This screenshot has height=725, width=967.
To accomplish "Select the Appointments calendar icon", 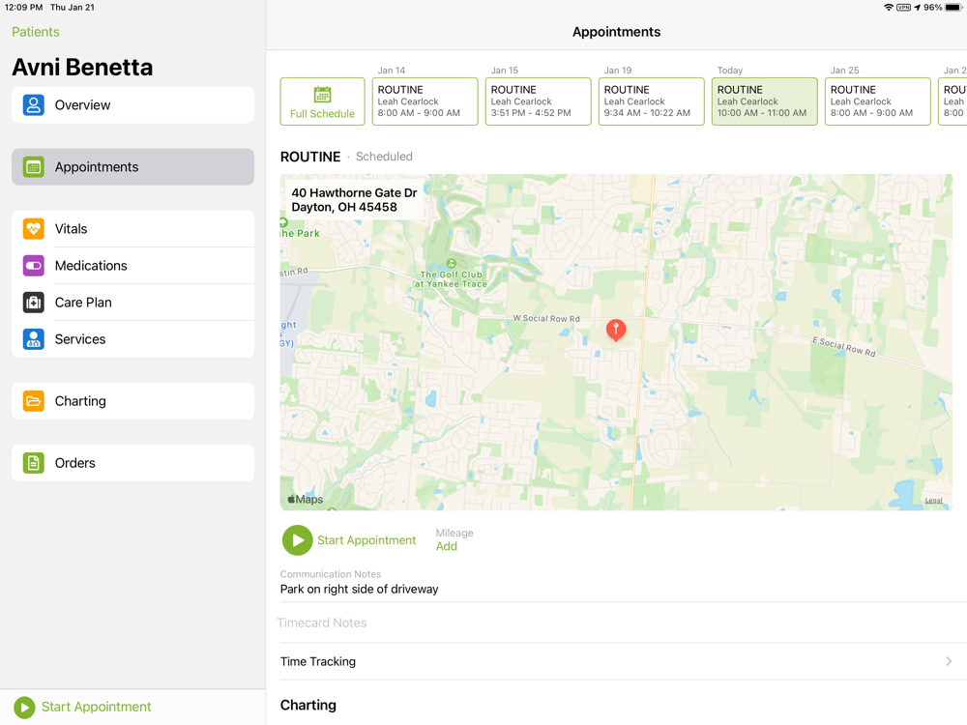I will (33, 166).
